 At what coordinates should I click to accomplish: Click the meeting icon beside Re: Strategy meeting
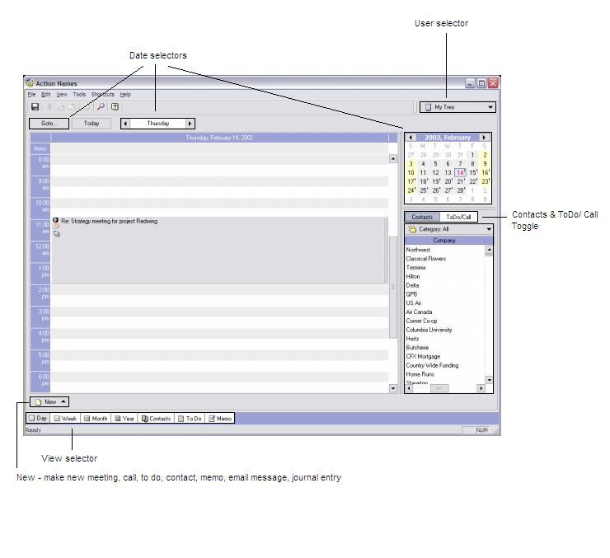(55, 220)
